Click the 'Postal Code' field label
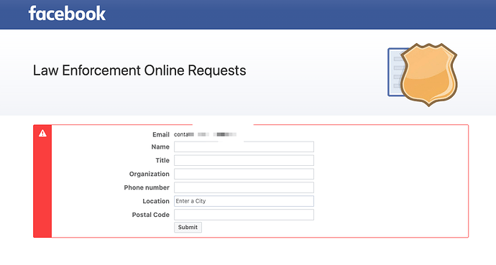Screen dimensions: 496x265 click(150, 215)
